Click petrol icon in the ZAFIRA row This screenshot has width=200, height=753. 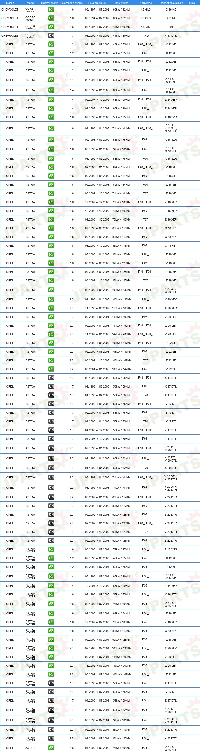tap(51, 748)
